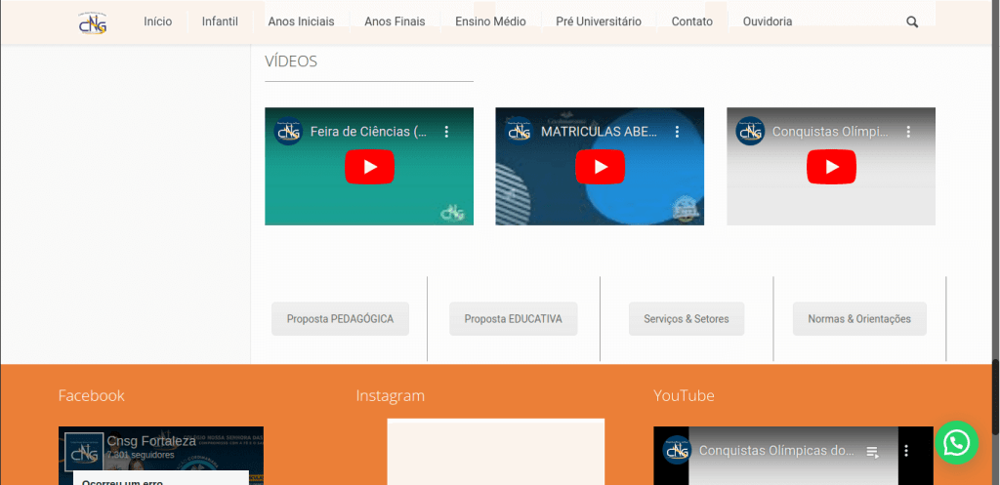Open options menu on MATRICULAS video
Viewport: 1000px width, 485px height.
(x=677, y=132)
